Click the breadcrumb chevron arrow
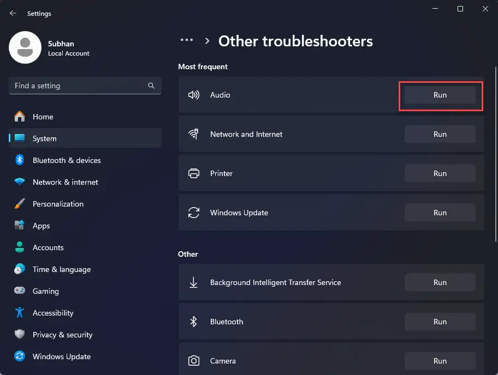The height and width of the screenshot is (375, 498). click(207, 41)
